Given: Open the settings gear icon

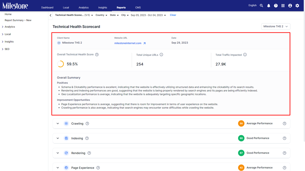Looking at the screenshot, I should [x=297, y=6].
